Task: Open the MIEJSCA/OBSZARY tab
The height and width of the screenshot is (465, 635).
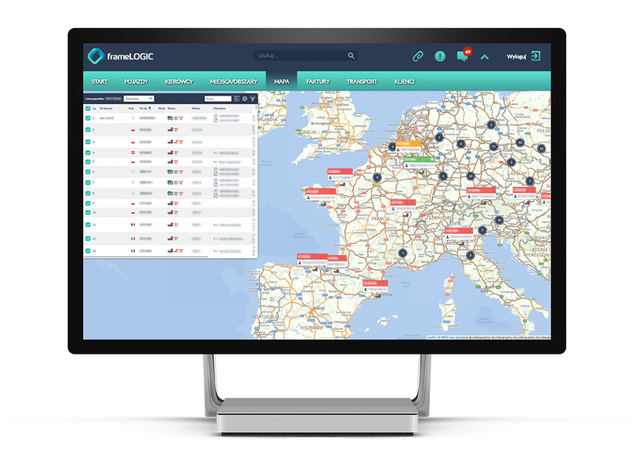Action: [x=234, y=82]
